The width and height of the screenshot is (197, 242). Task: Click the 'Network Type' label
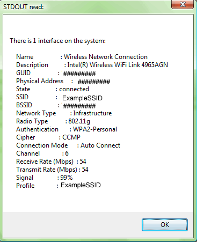coord(36,113)
